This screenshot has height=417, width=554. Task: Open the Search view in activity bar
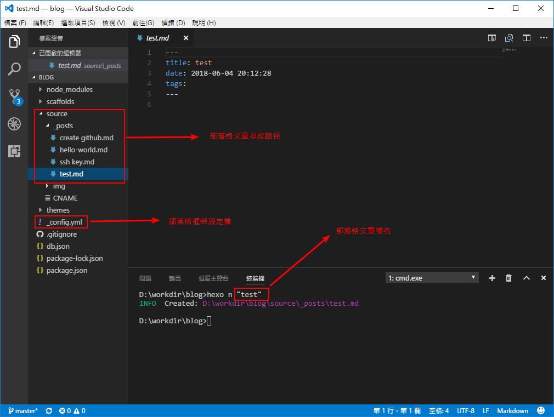click(14, 69)
